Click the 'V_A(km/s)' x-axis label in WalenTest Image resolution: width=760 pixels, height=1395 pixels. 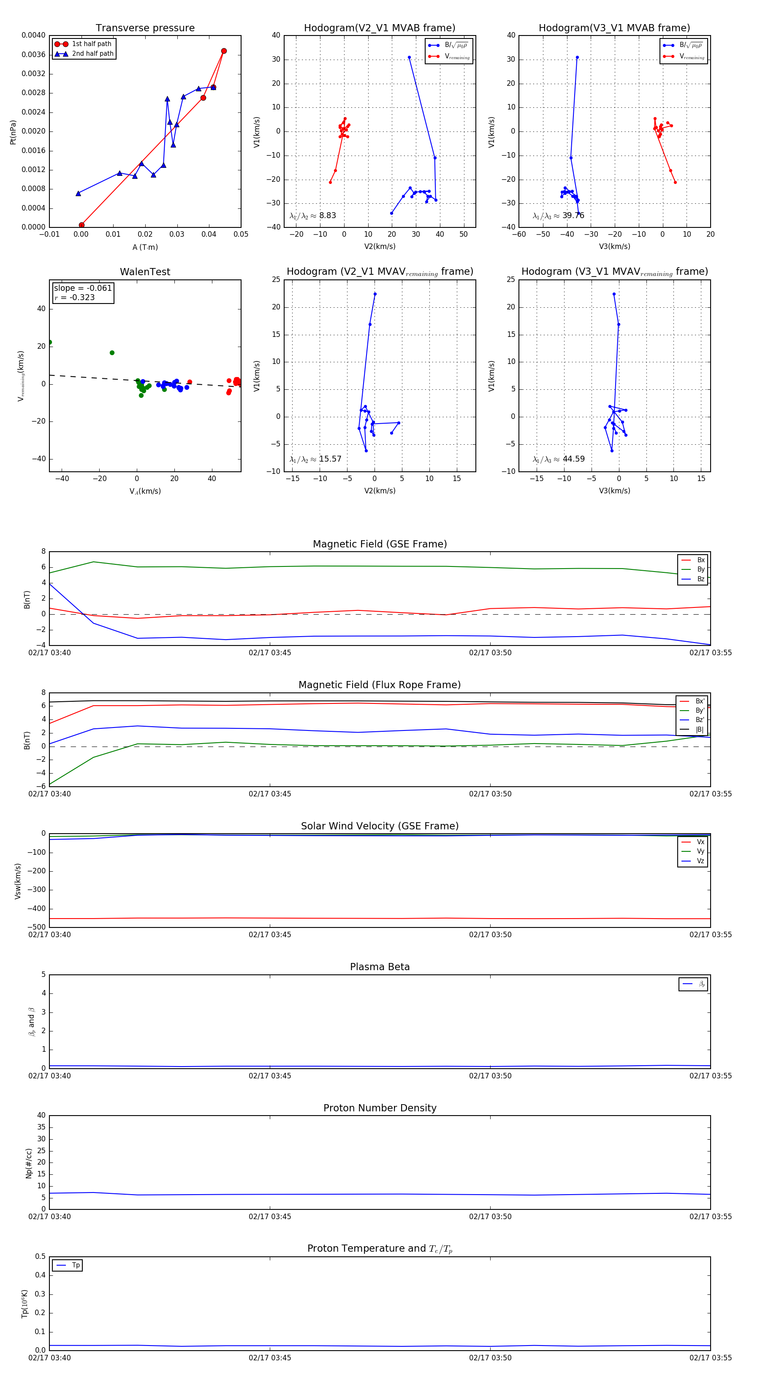145,491
